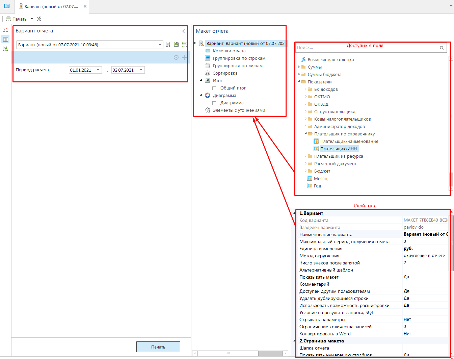Collapse the Диаграмма parent node

point(201,95)
